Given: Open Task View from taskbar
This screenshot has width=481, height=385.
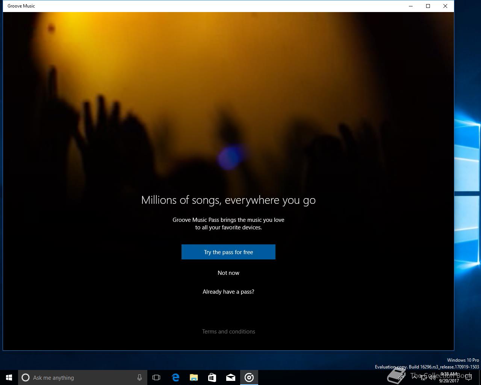Looking at the screenshot, I should point(156,377).
